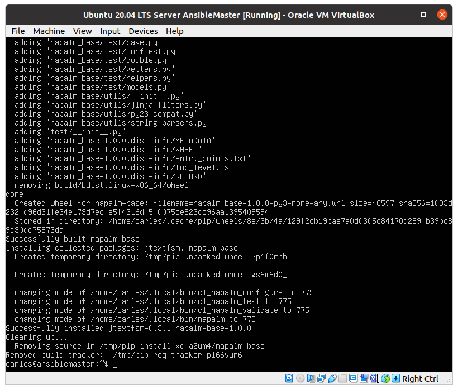Click the mouse integration status icon
Image resolution: width=458 pixels, height=390 pixels.
click(385, 378)
